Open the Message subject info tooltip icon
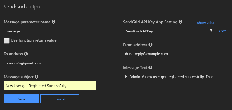The height and width of the screenshot is (110, 232). coord(37,77)
